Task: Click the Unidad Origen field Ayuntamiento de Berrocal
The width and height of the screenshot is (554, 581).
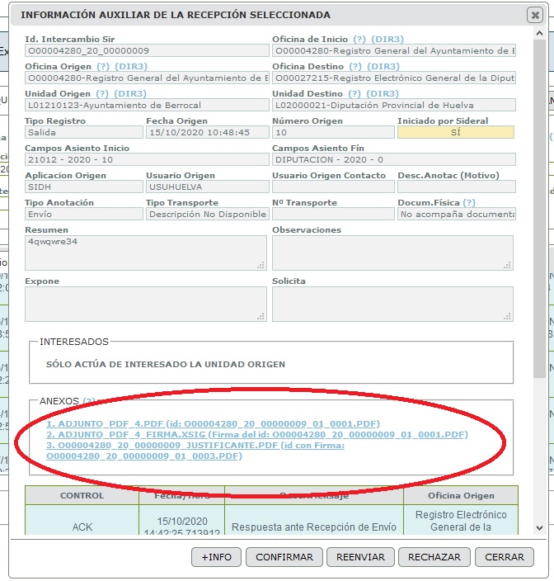Action: [147, 105]
